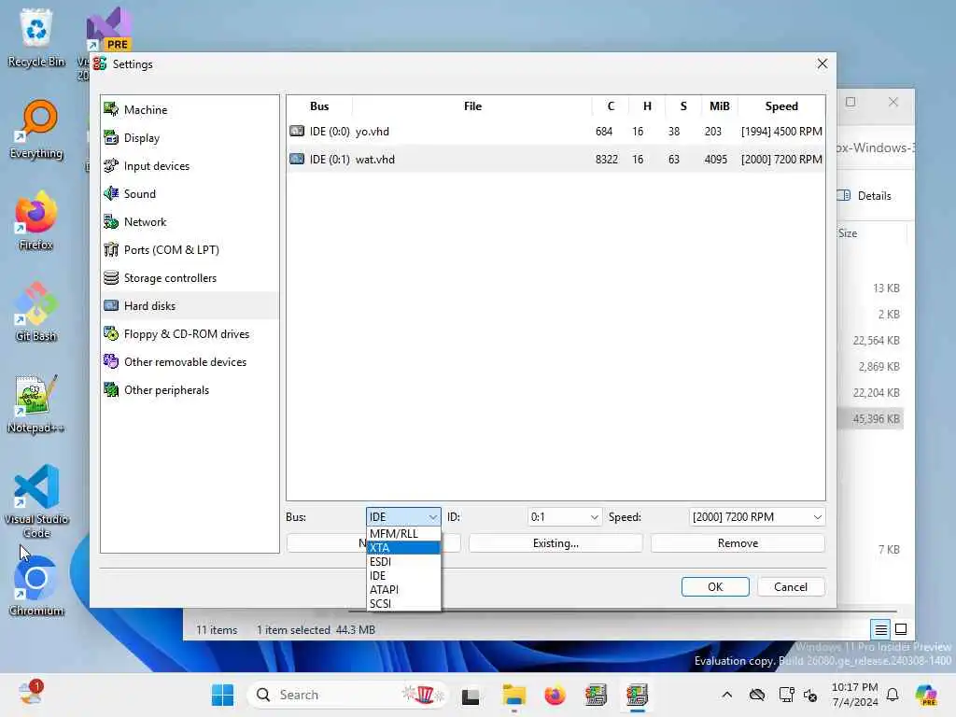
Task: Select Other removable devices category
Action: (x=190, y=362)
